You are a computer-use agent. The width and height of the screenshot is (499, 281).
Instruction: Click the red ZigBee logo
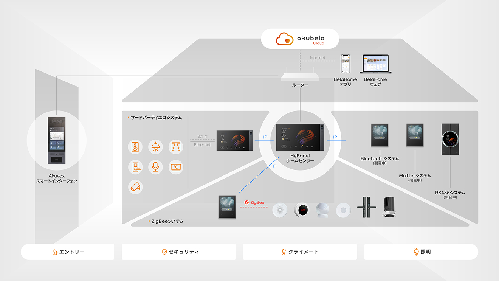click(x=254, y=202)
